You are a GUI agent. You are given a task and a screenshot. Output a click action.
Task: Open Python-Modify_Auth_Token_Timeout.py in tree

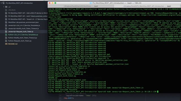(x=23, y=38)
